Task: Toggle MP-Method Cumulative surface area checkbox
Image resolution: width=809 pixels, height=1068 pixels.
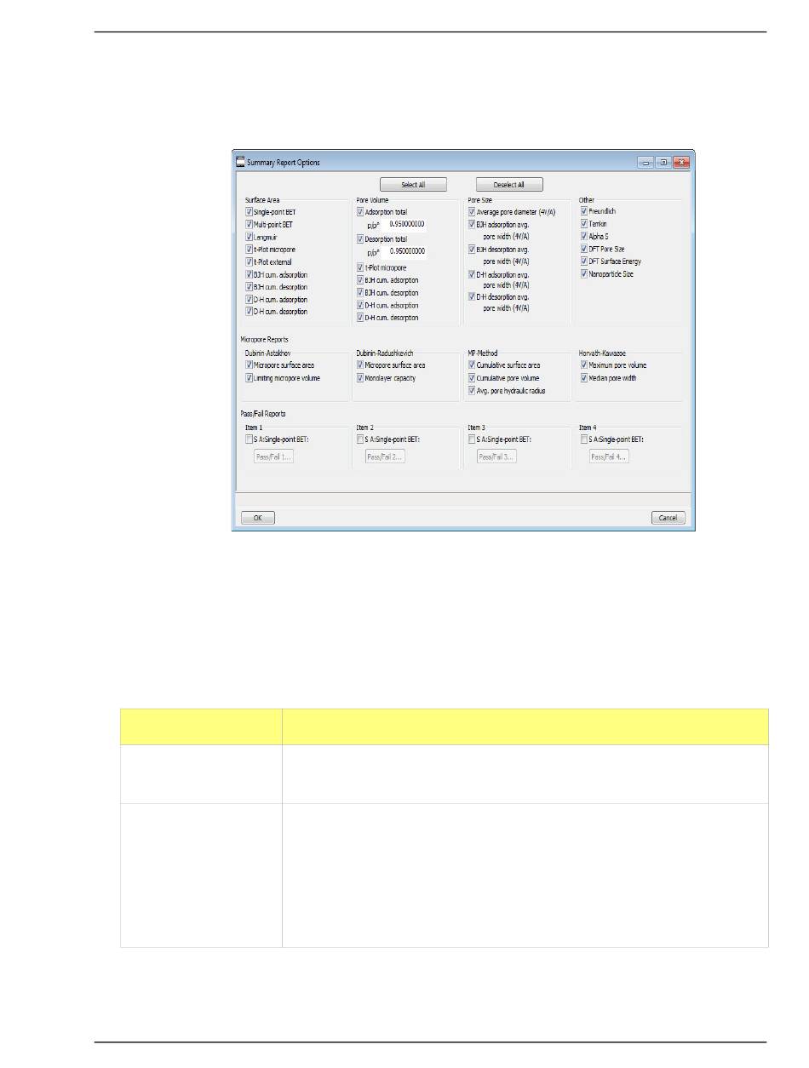Action: (472, 365)
